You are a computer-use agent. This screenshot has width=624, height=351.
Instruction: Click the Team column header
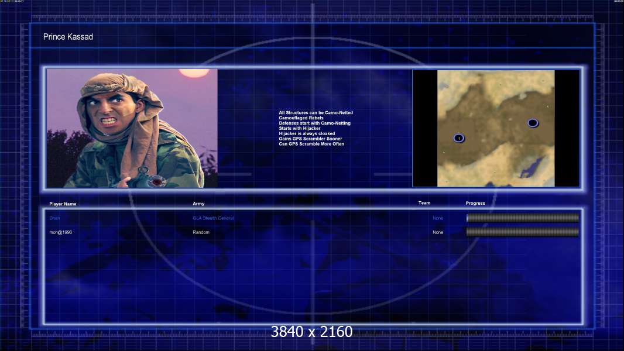[424, 203]
